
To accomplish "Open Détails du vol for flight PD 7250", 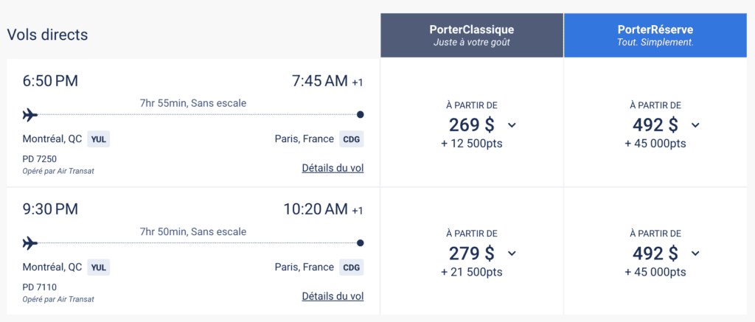I will pyautogui.click(x=333, y=168).
